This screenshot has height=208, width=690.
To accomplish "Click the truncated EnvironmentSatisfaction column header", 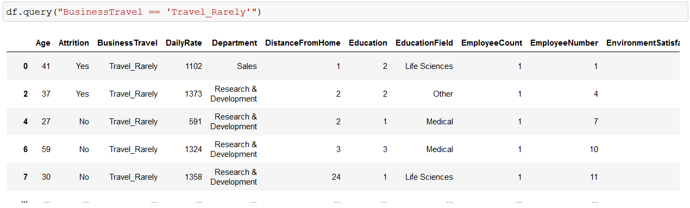I will click(x=643, y=43).
